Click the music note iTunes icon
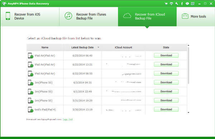The height and width of the screenshot is (139, 215). click(x=68, y=16)
